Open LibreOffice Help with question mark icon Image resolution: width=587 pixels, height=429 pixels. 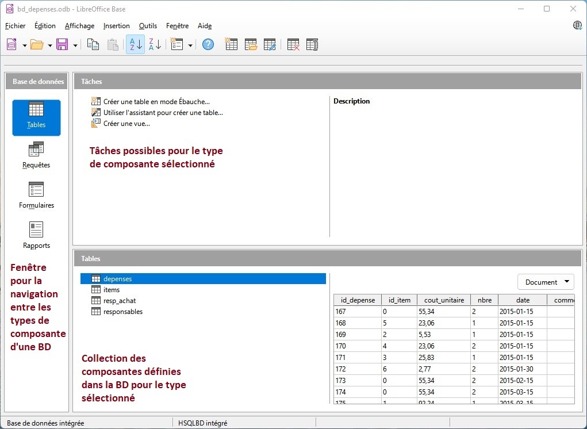point(208,44)
